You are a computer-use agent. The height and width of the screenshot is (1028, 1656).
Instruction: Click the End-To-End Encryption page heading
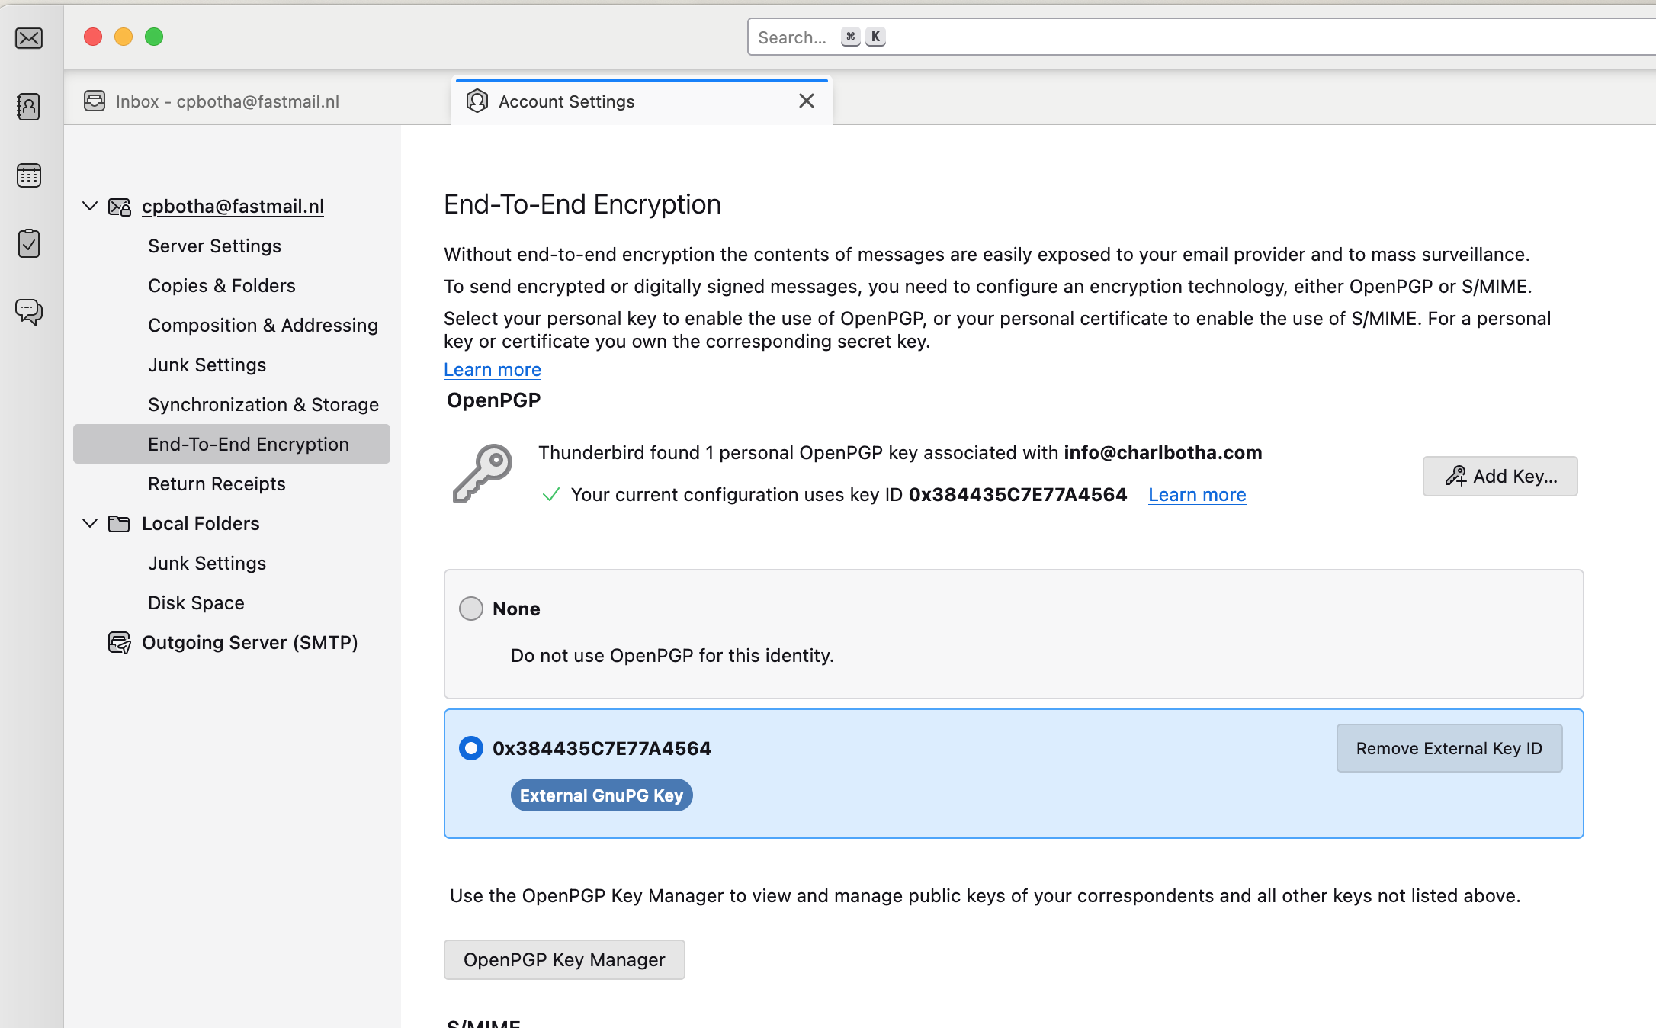tap(582, 204)
